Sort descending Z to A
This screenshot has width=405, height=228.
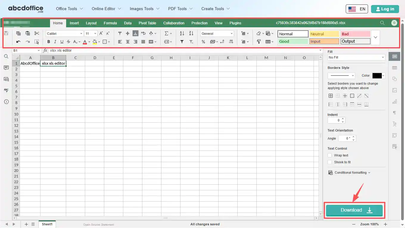point(191,34)
